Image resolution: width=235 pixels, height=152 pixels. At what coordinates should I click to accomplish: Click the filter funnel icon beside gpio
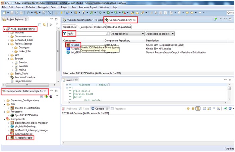65,34
